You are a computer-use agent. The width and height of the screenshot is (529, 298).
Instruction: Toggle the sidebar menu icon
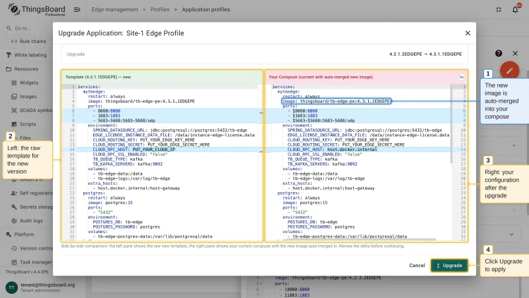click(77, 9)
